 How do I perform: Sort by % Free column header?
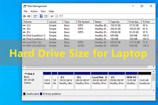point(148,22)
